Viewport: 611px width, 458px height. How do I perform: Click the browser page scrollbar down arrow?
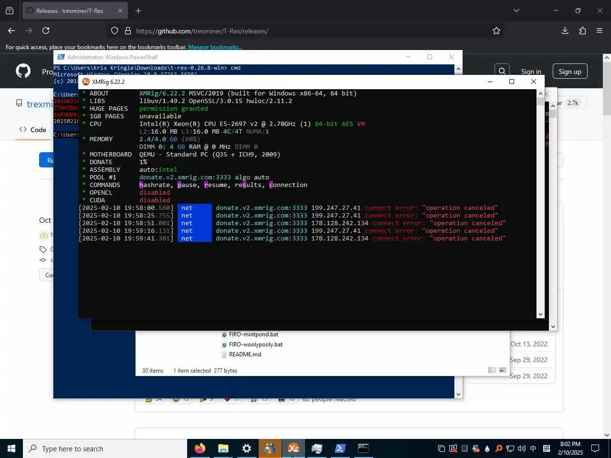coord(607,435)
